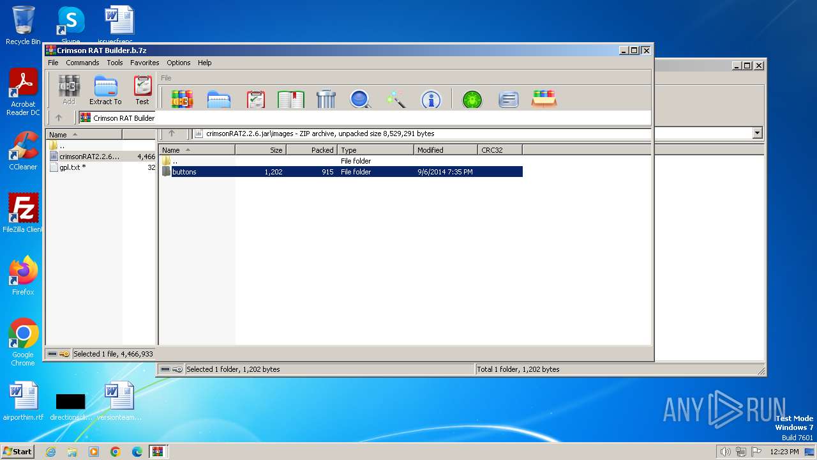Viewport: 817px width, 460px height.
Task: Open the CCleaner desktop shortcut
Action: [x=23, y=151]
